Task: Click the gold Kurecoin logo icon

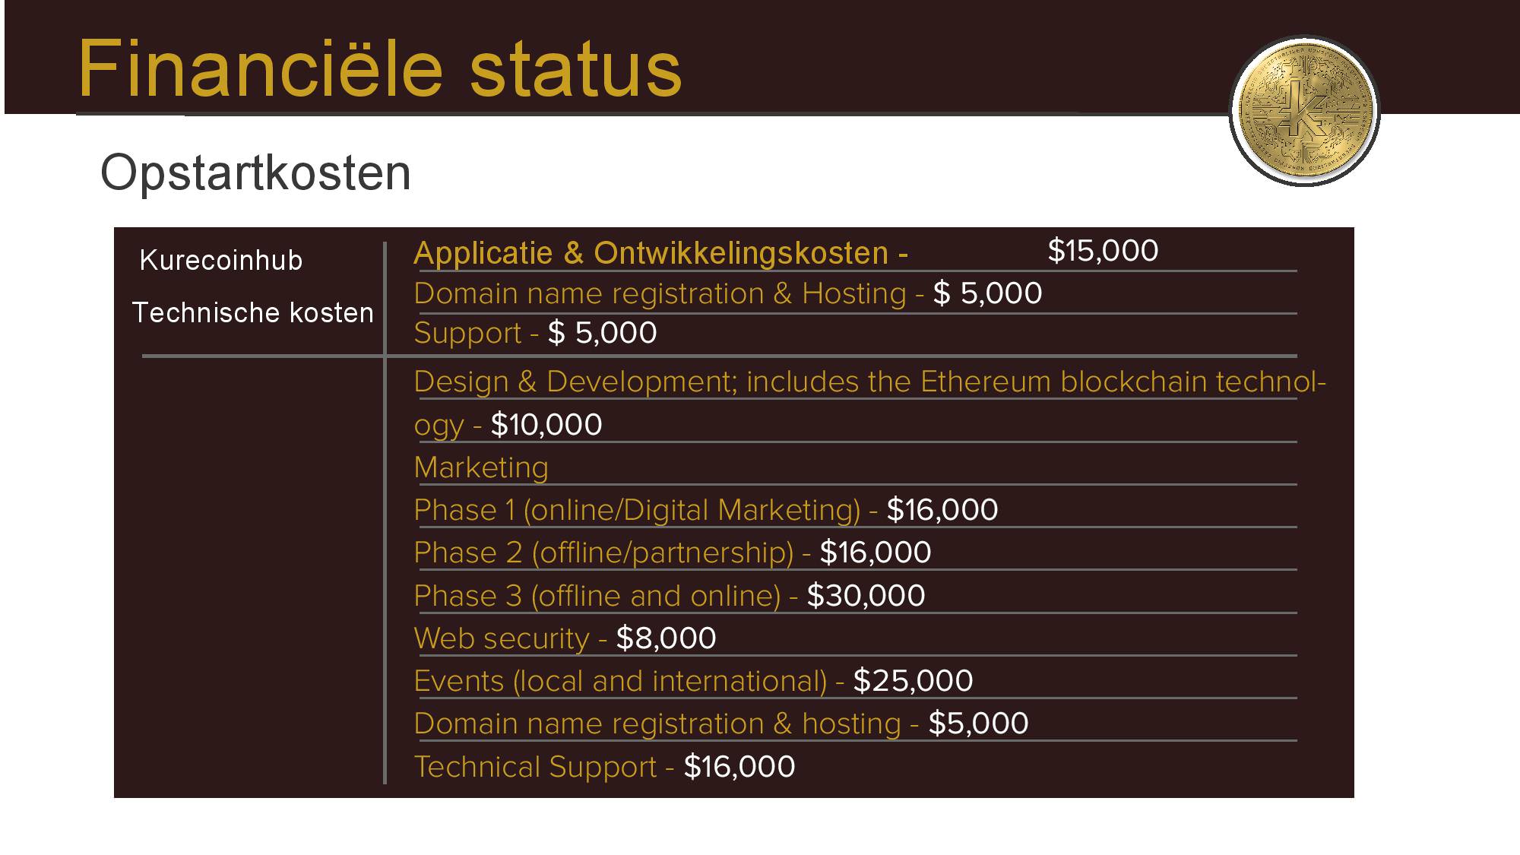Action: (1304, 111)
